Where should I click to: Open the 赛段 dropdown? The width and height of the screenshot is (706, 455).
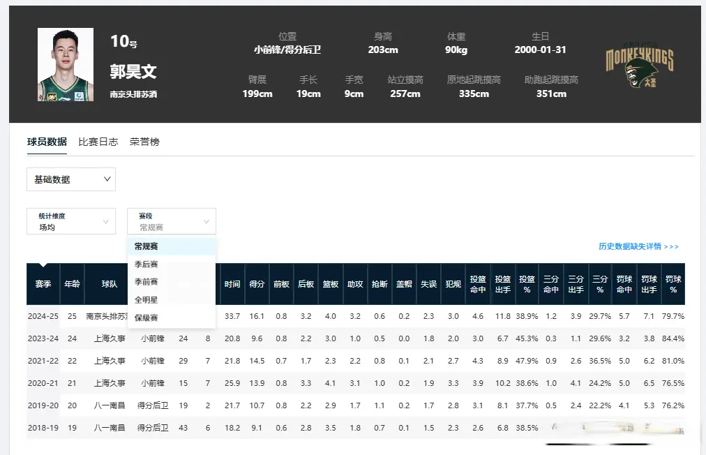click(171, 221)
